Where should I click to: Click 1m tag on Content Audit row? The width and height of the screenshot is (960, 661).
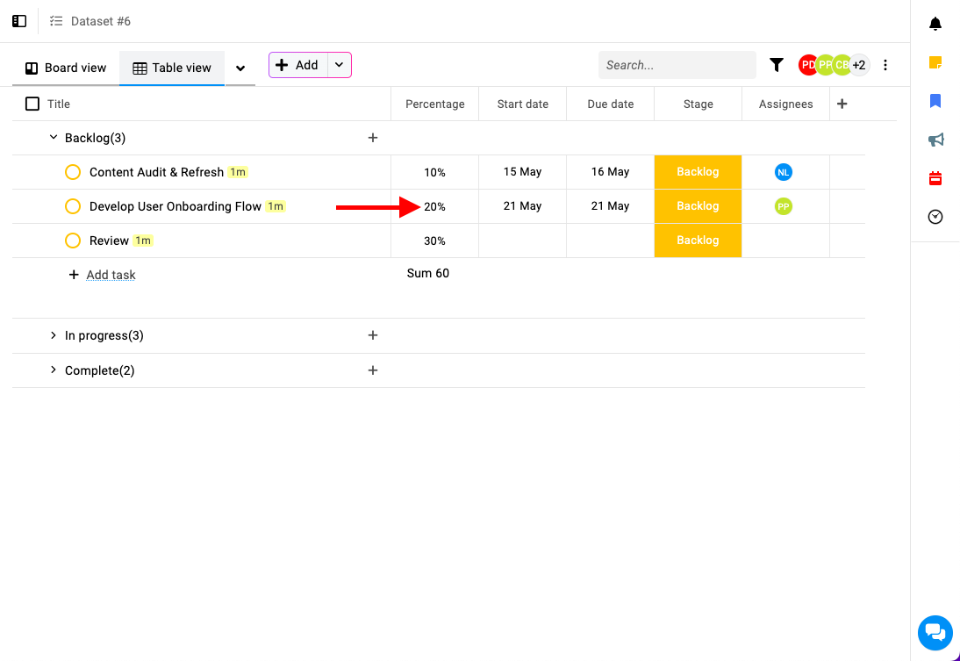click(x=238, y=172)
